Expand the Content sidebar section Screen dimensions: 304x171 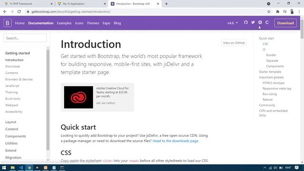(11, 129)
